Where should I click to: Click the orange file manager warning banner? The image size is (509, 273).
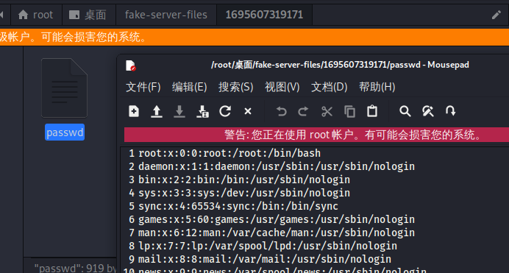tap(254, 37)
